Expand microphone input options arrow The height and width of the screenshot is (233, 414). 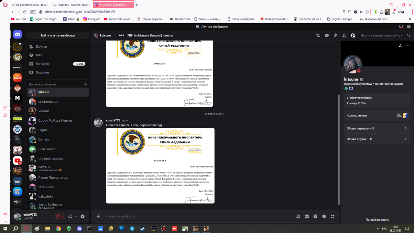coord(63,216)
